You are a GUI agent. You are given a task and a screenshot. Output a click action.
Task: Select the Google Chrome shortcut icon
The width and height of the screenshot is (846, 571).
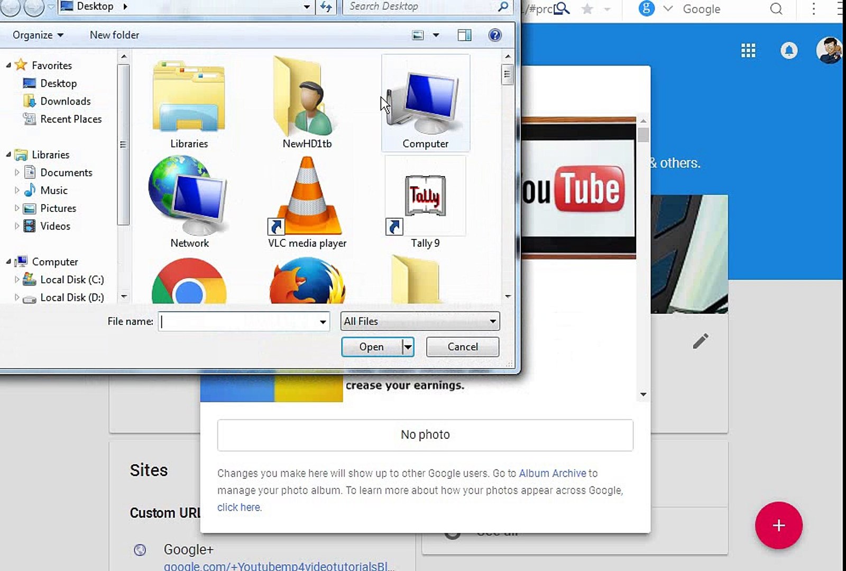point(189,281)
